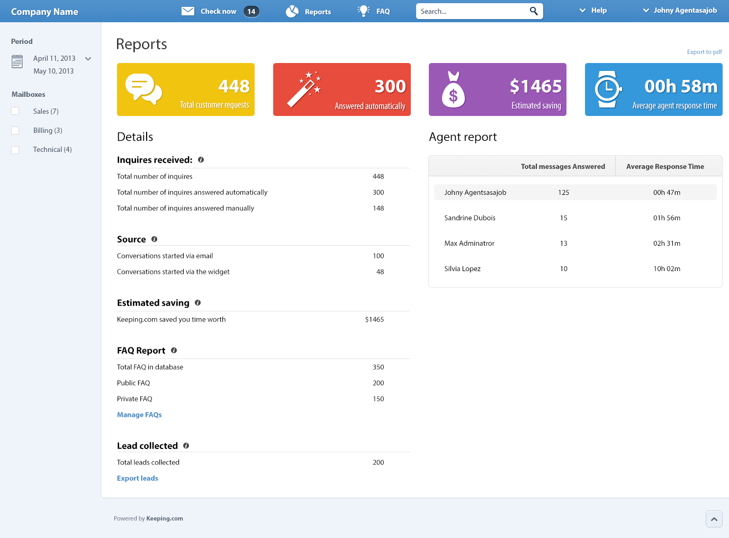The width and height of the screenshot is (729, 538).
Task: Select the Total messages Answered column header
Action: (x=563, y=166)
